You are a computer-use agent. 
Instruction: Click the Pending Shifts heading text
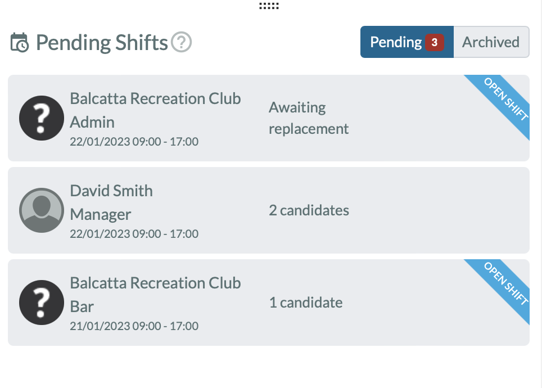pyautogui.click(x=102, y=42)
